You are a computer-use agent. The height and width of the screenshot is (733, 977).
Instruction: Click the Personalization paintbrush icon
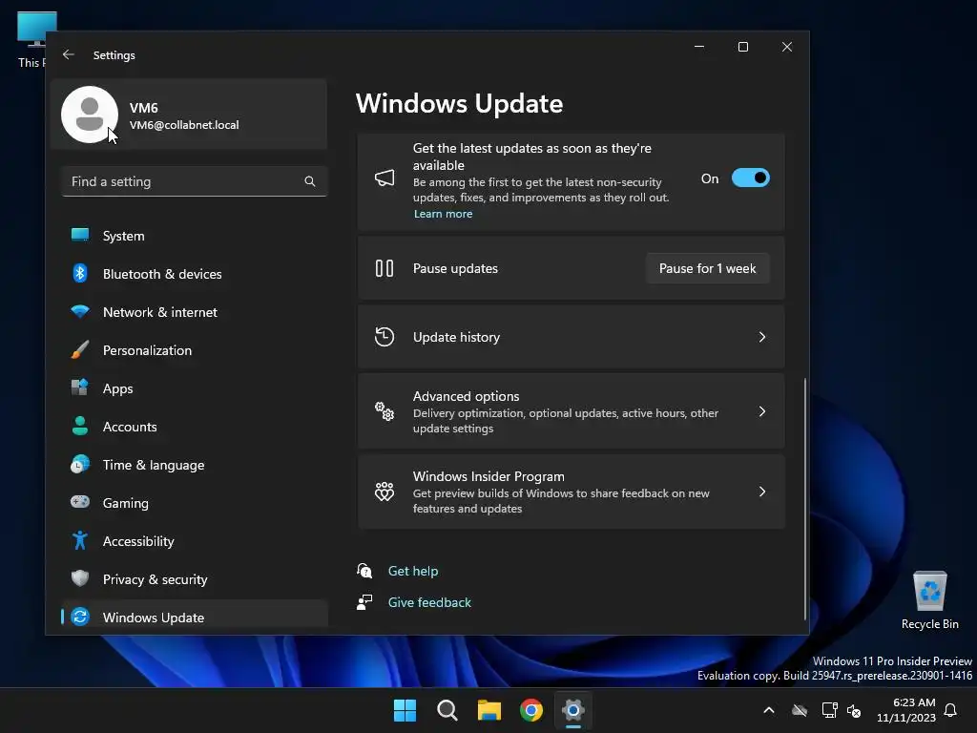pos(80,349)
